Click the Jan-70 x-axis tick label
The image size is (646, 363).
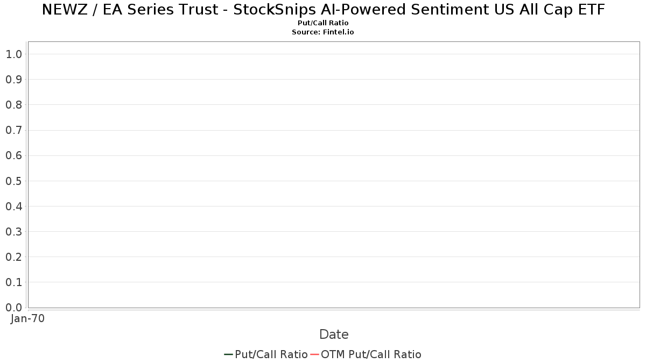click(27, 318)
